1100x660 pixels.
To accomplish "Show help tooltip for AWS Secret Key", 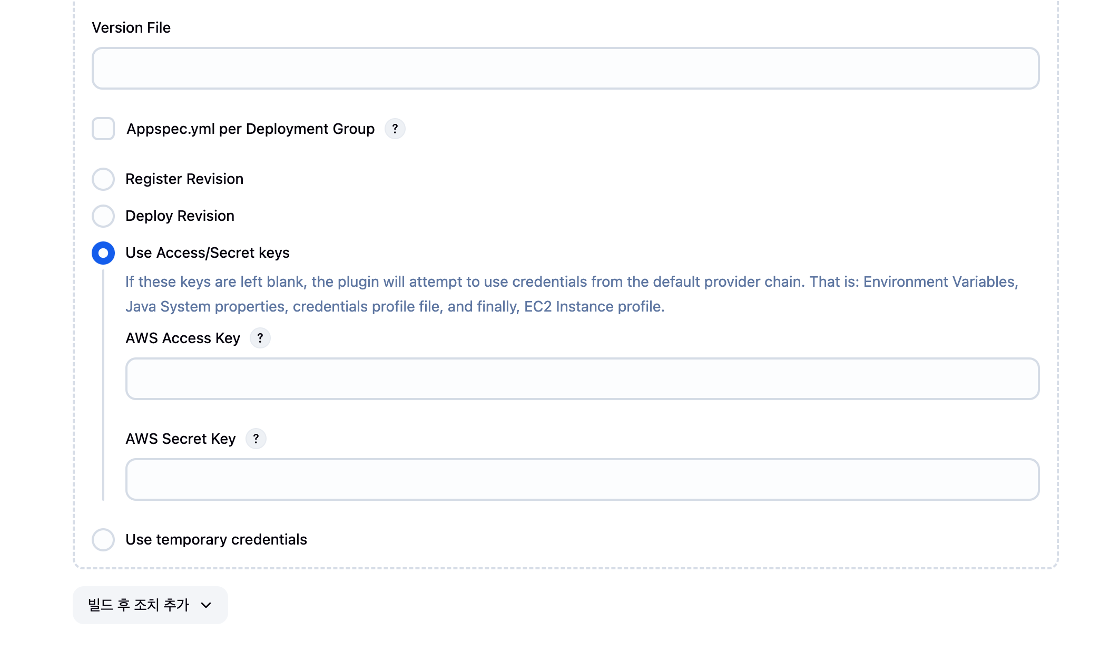I will (x=256, y=439).
